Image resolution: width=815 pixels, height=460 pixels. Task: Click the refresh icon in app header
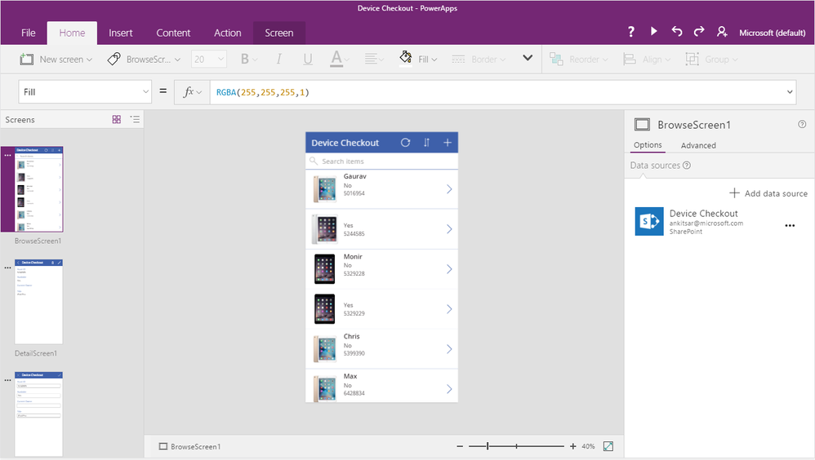click(x=405, y=142)
